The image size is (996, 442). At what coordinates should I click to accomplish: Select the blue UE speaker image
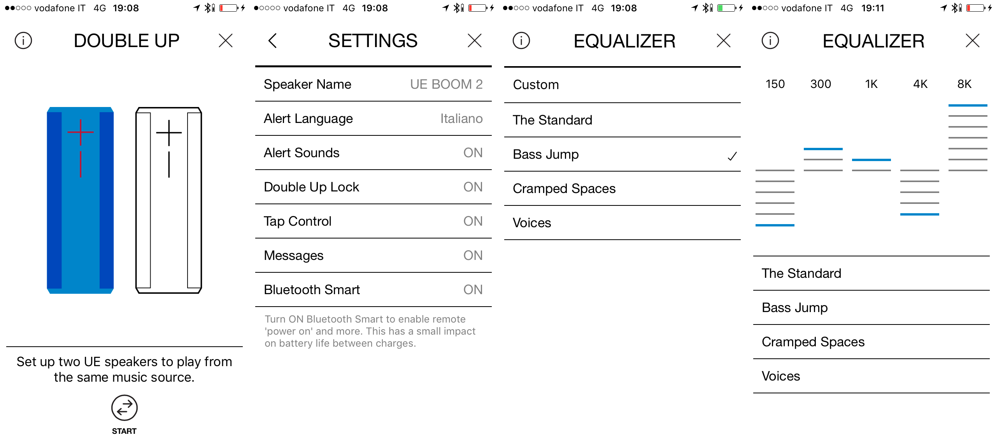(x=80, y=200)
